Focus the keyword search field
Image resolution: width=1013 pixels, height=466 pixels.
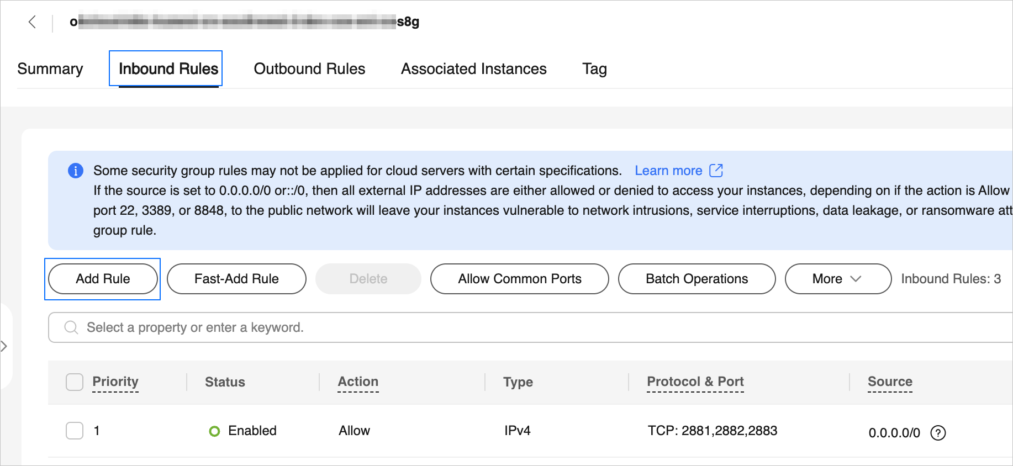(497, 327)
